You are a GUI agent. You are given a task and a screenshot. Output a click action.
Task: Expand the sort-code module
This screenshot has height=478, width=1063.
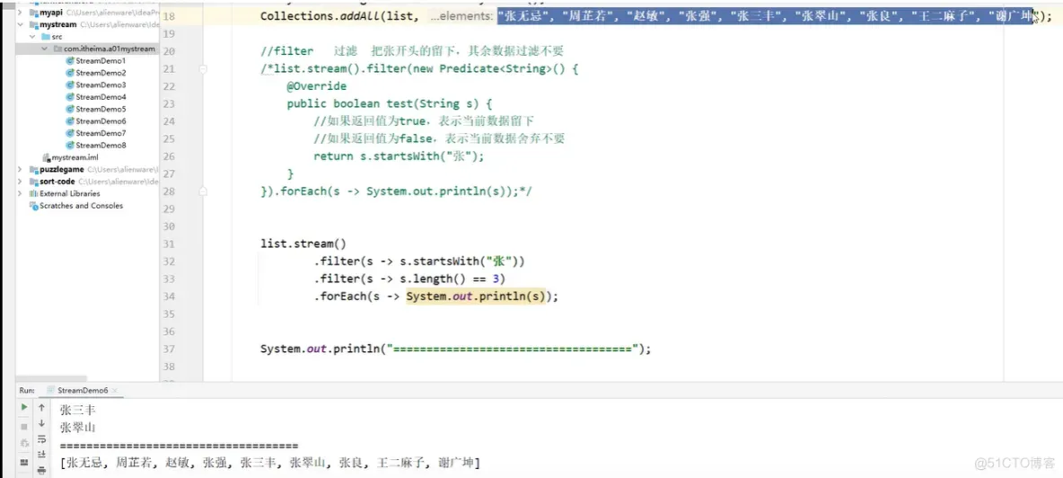[x=19, y=181]
